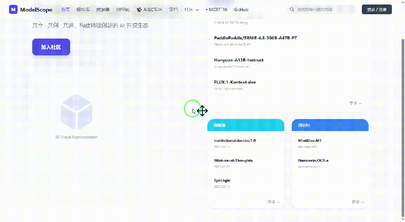The height and width of the screenshot is (222, 405).
Task: Click the 3D cube visual representation
Action: pos(76,112)
